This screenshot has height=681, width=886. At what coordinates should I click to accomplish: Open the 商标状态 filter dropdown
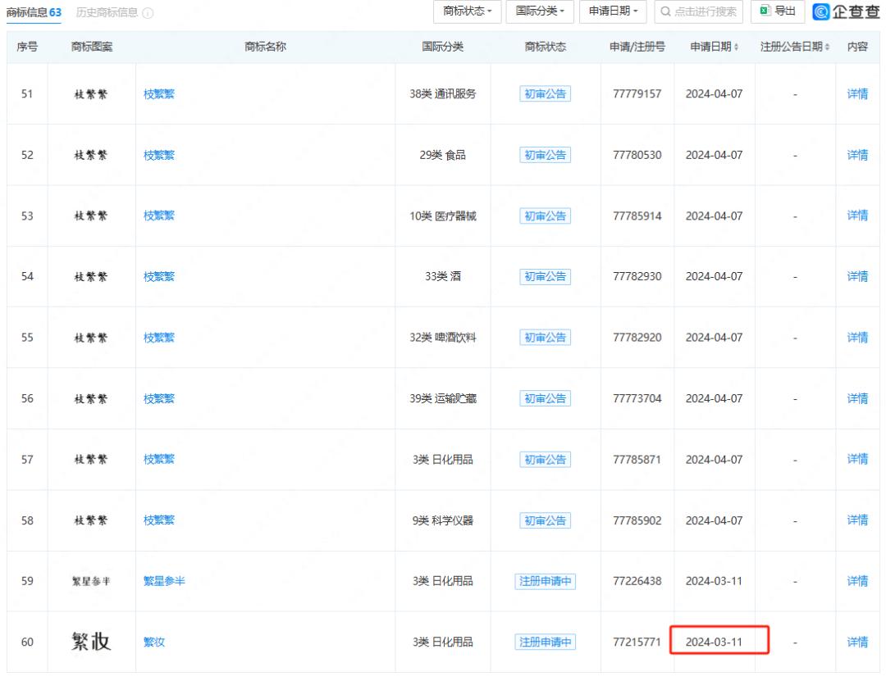coord(467,11)
